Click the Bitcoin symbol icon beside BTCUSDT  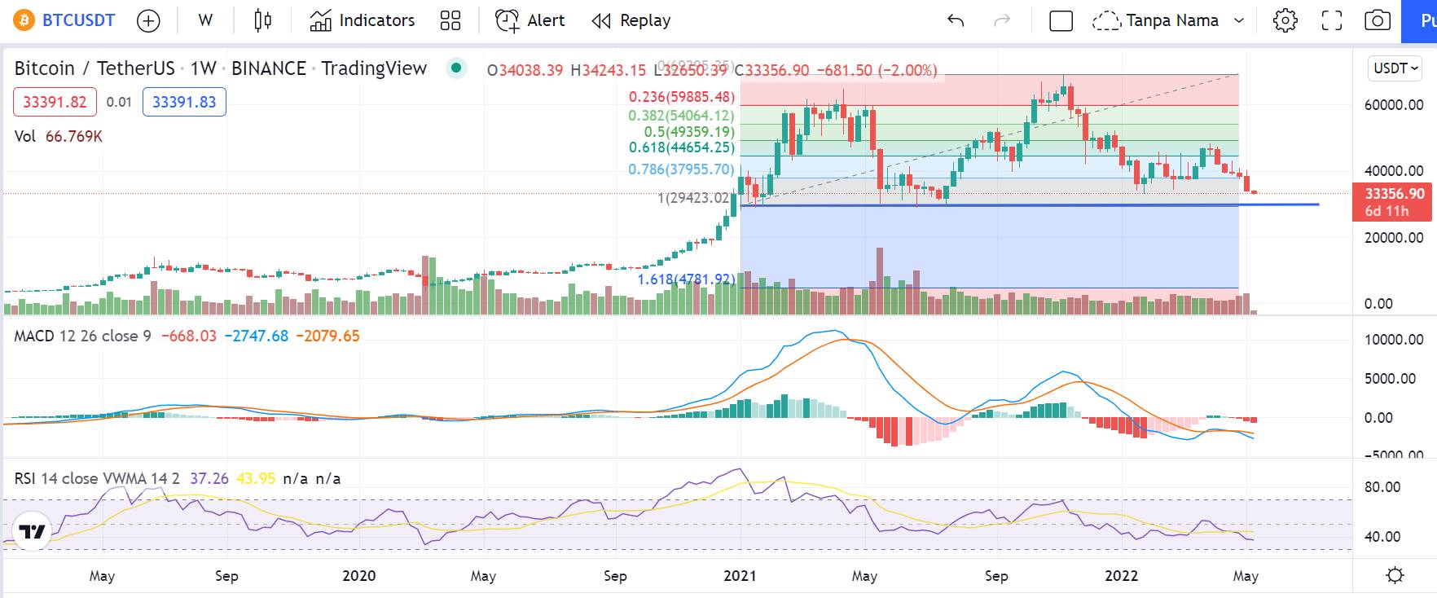click(24, 20)
